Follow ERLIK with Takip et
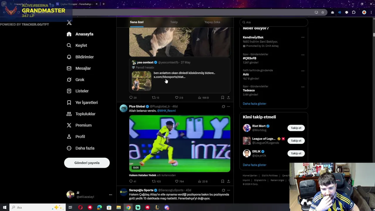375x211 pixels. (x=296, y=153)
